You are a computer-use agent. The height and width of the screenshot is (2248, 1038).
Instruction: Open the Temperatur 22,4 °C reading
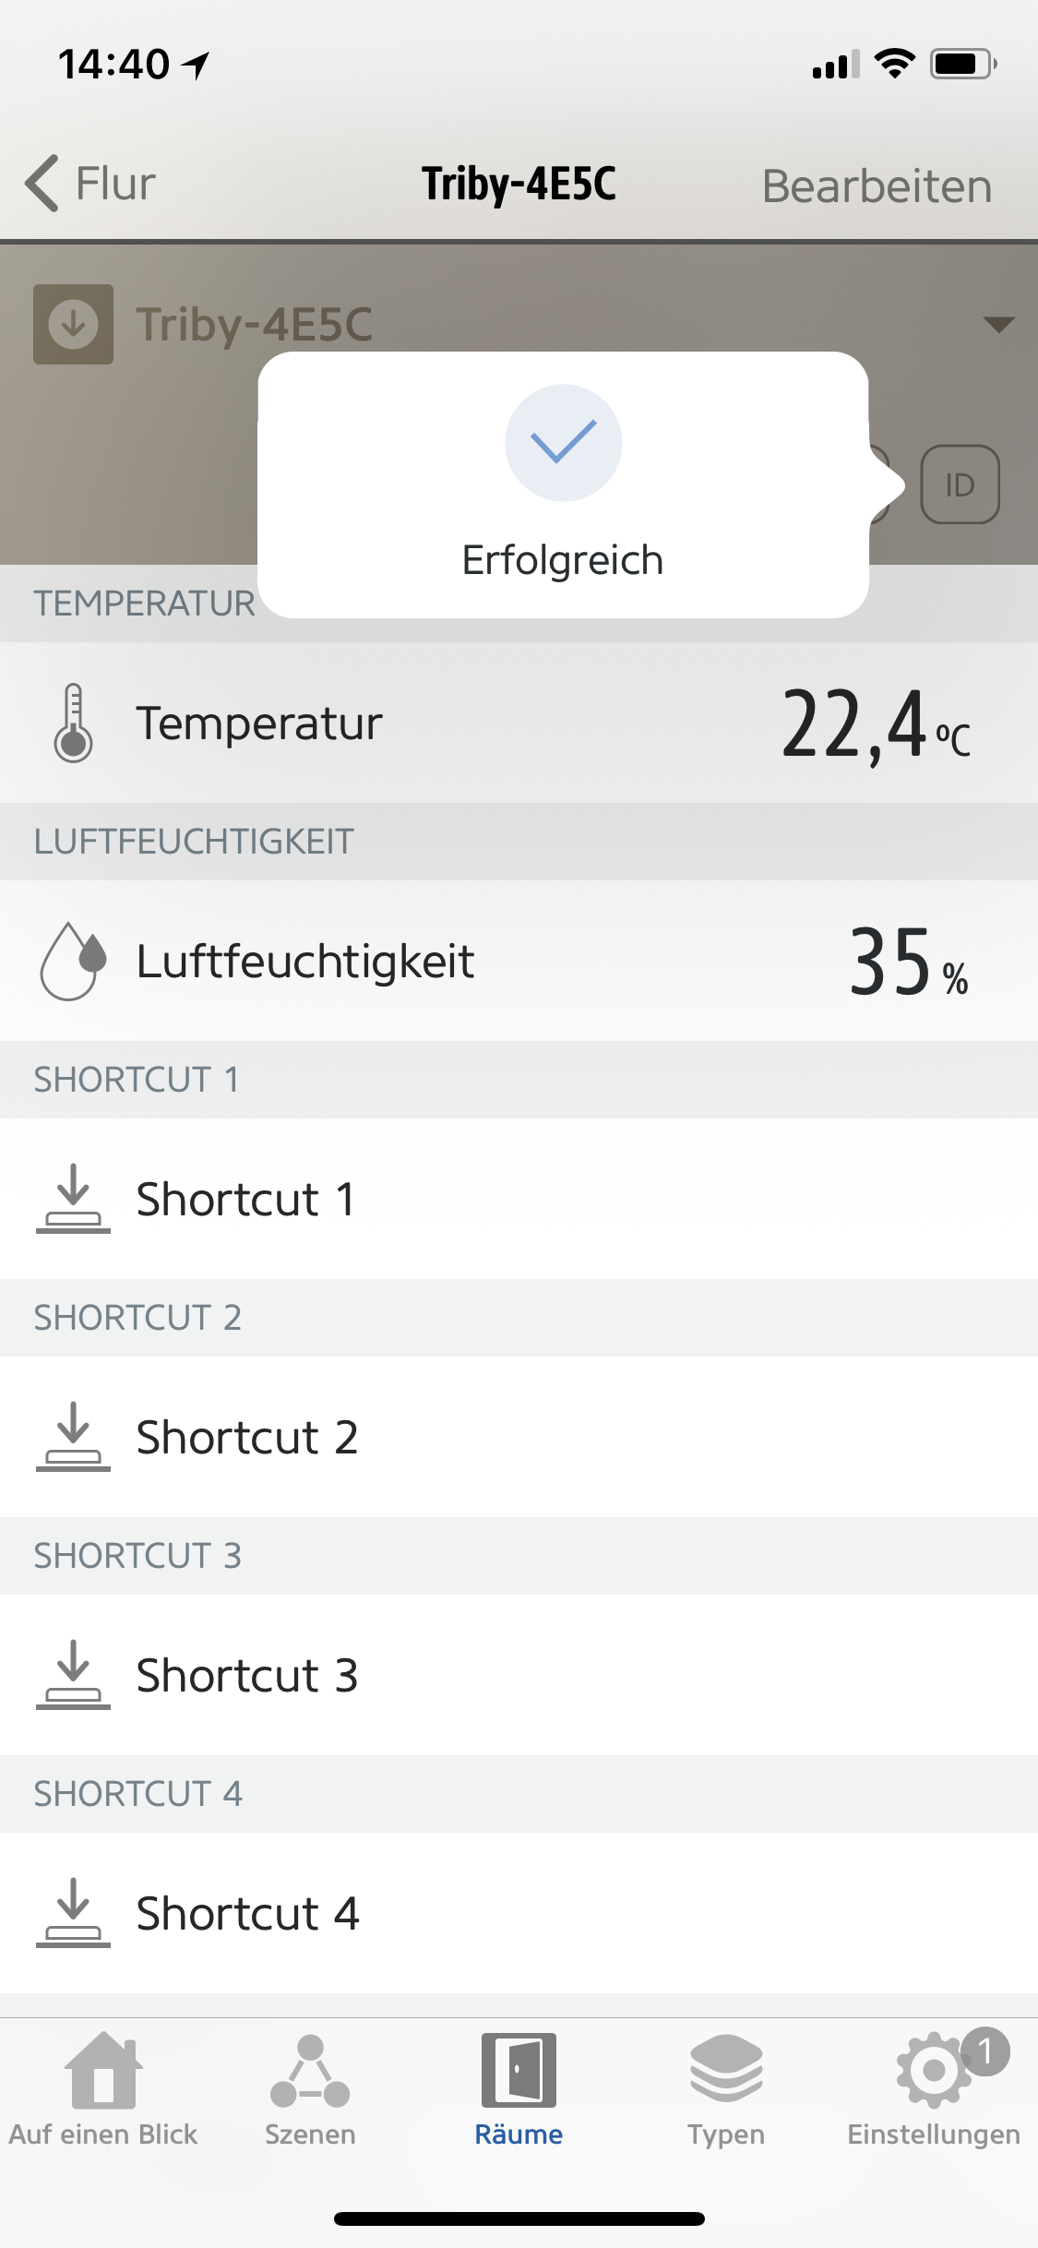click(x=875, y=724)
